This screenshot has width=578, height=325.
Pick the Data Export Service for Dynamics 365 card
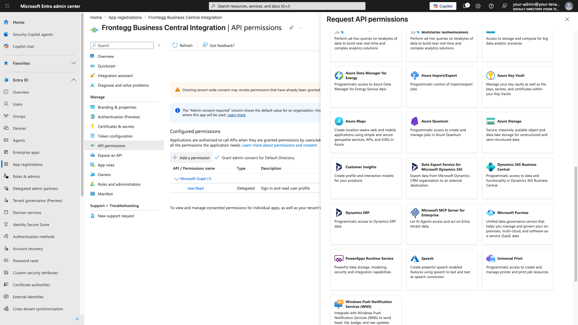click(442, 178)
